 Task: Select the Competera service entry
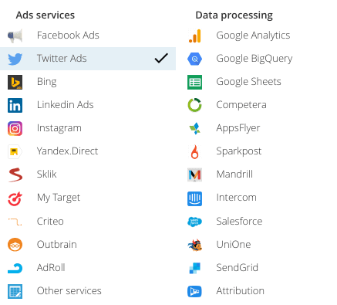click(258, 105)
